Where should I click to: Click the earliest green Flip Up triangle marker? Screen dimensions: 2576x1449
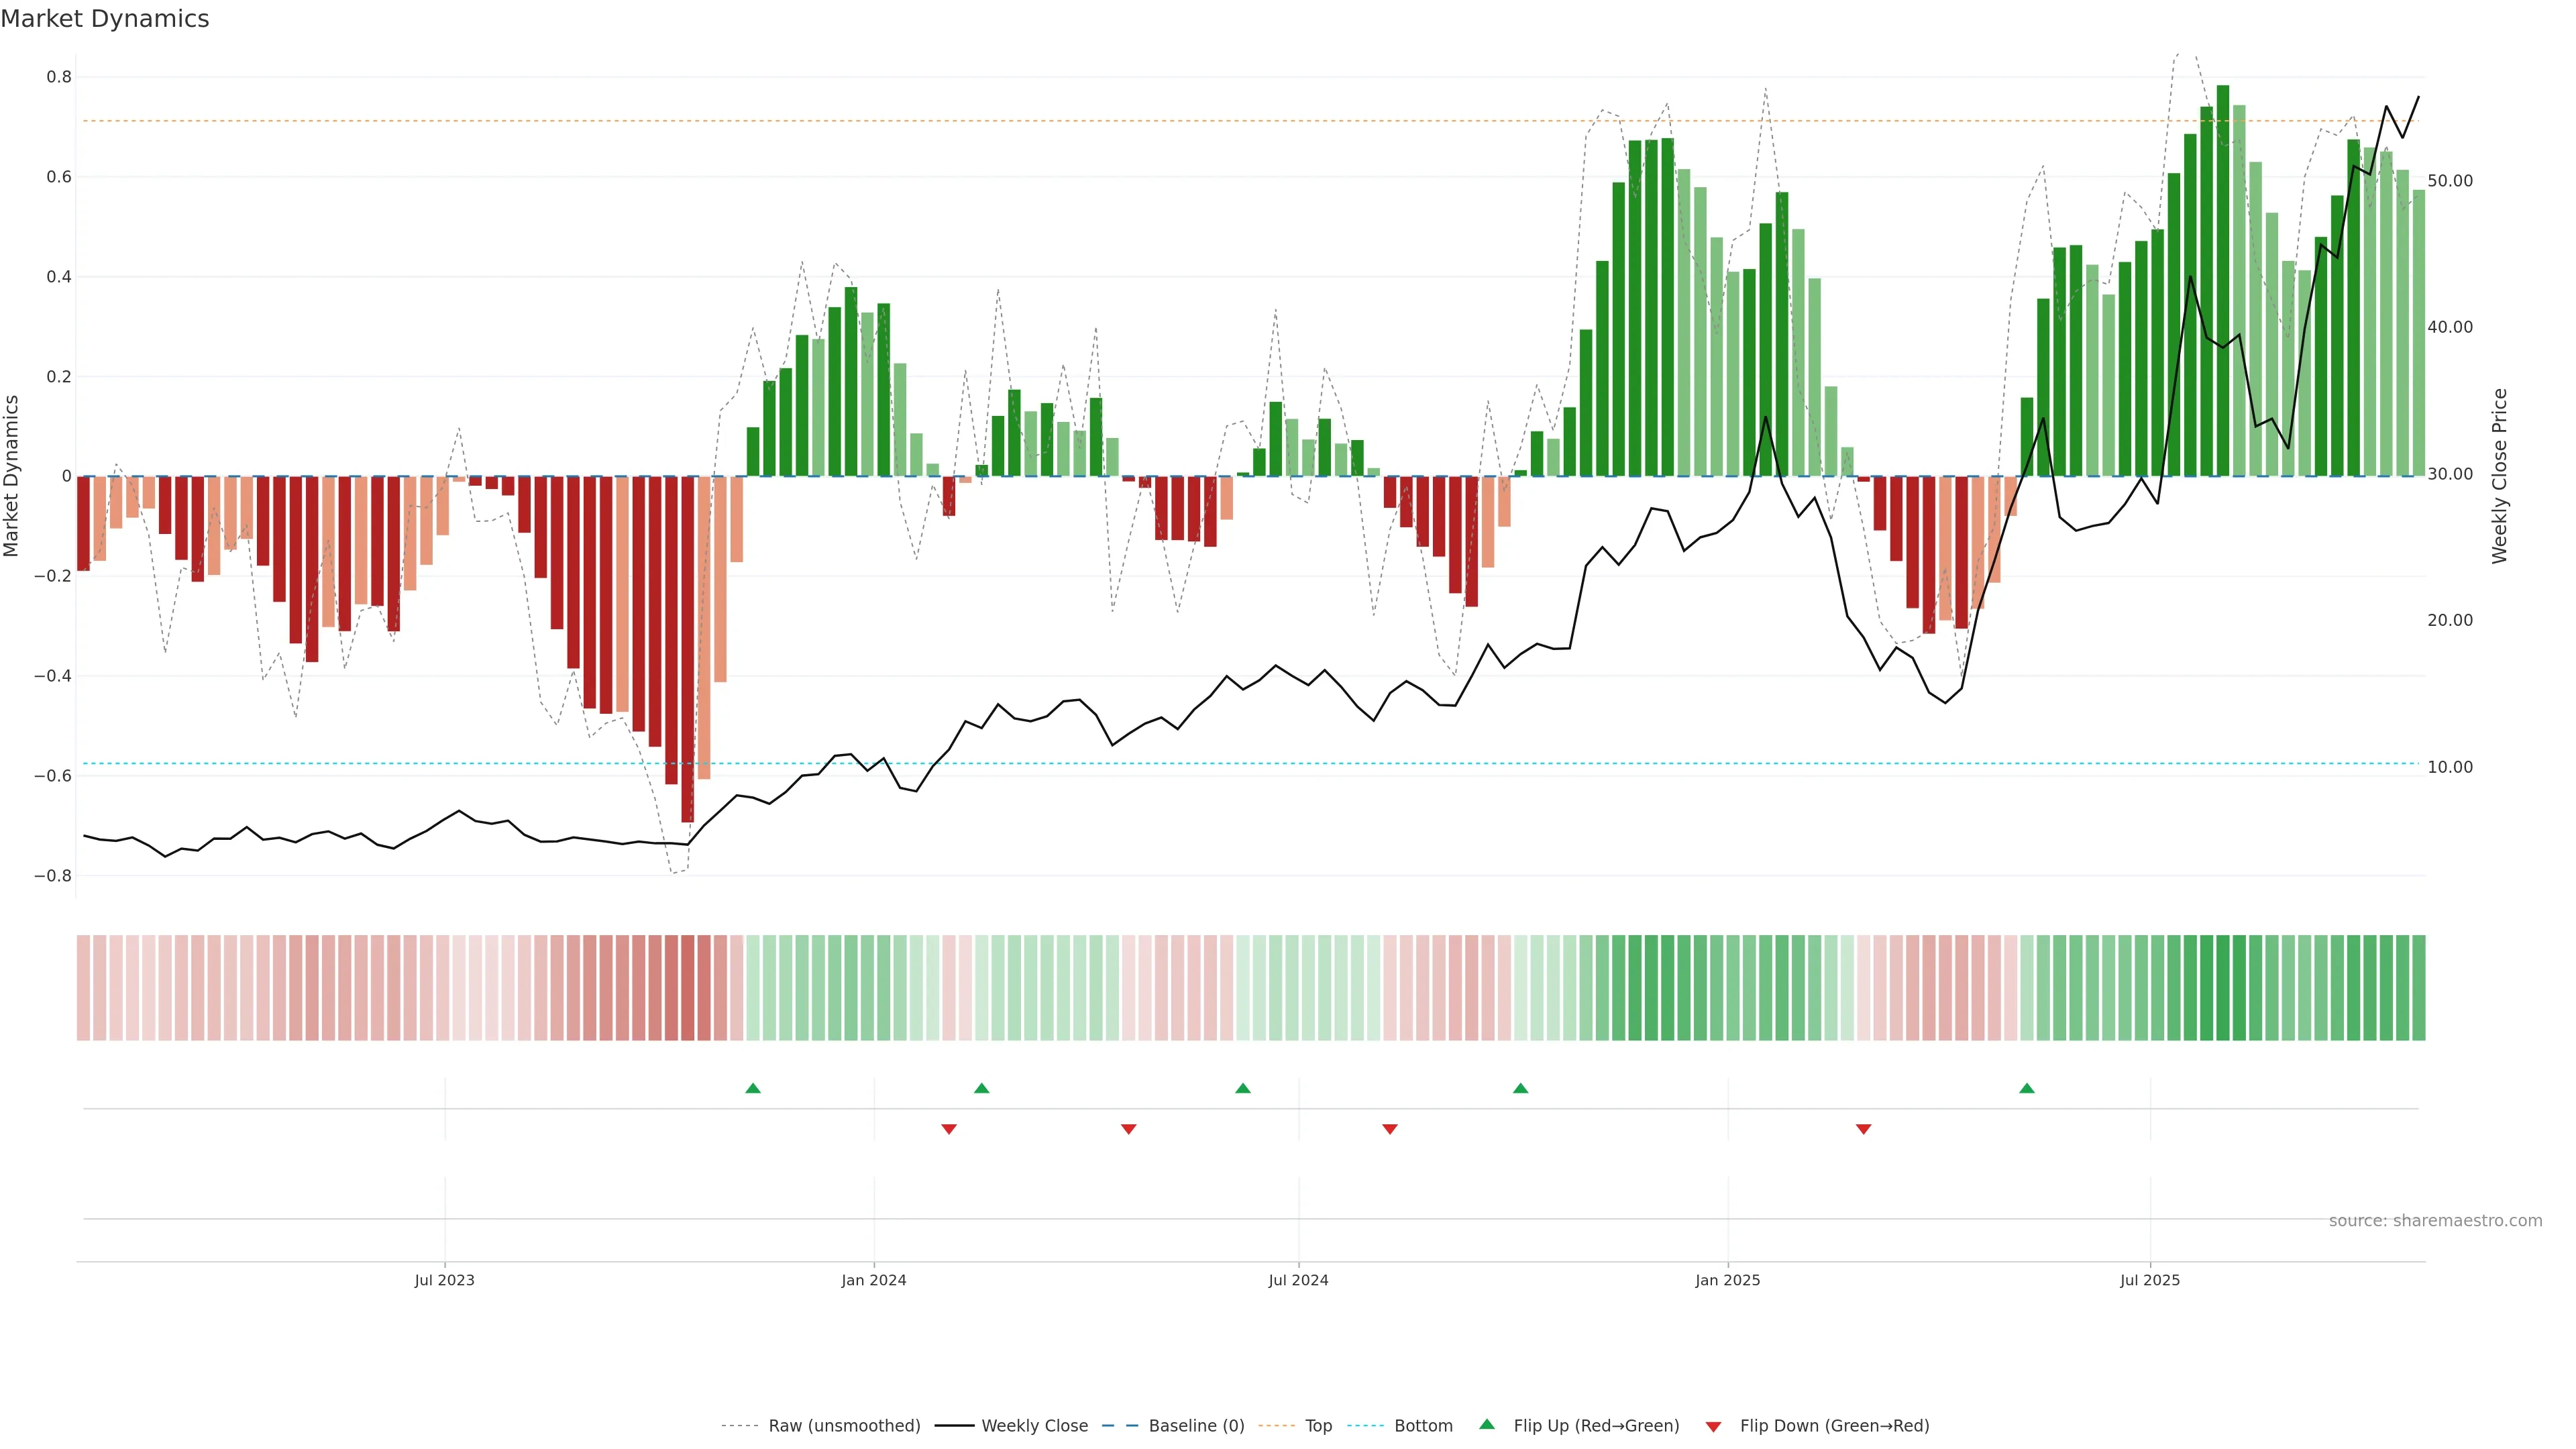pyautogui.click(x=753, y=1088)
